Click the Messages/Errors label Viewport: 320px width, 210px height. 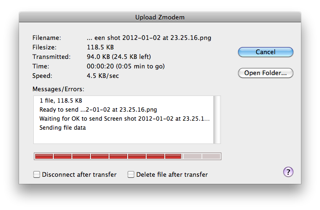[x=58, y=89]
